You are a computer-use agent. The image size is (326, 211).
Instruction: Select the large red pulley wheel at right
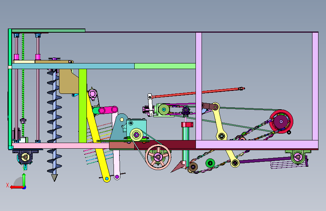coord(281,122)
